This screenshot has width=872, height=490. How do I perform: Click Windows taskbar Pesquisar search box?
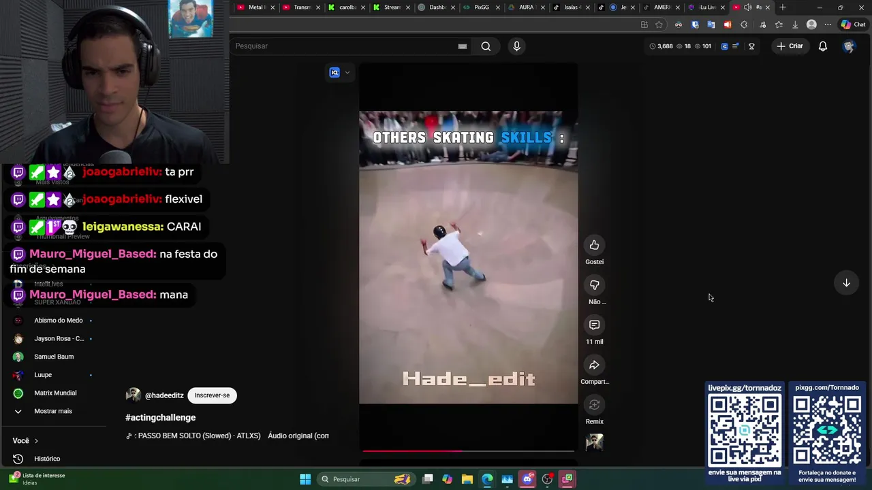click(366, 479)
